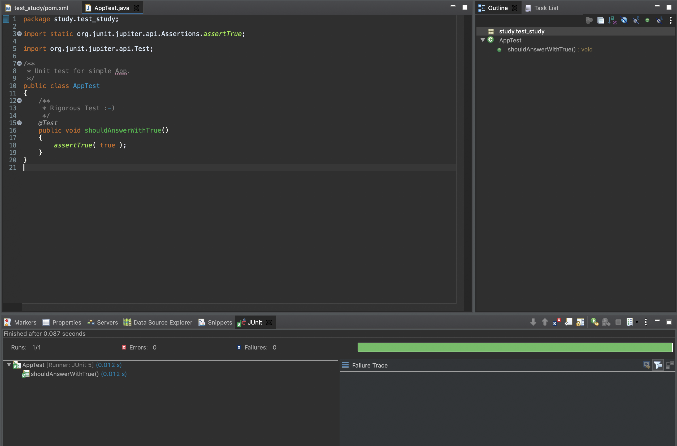
Task: Click Show Skipped Tests Only icon
Action: click(x=568, y=322)
